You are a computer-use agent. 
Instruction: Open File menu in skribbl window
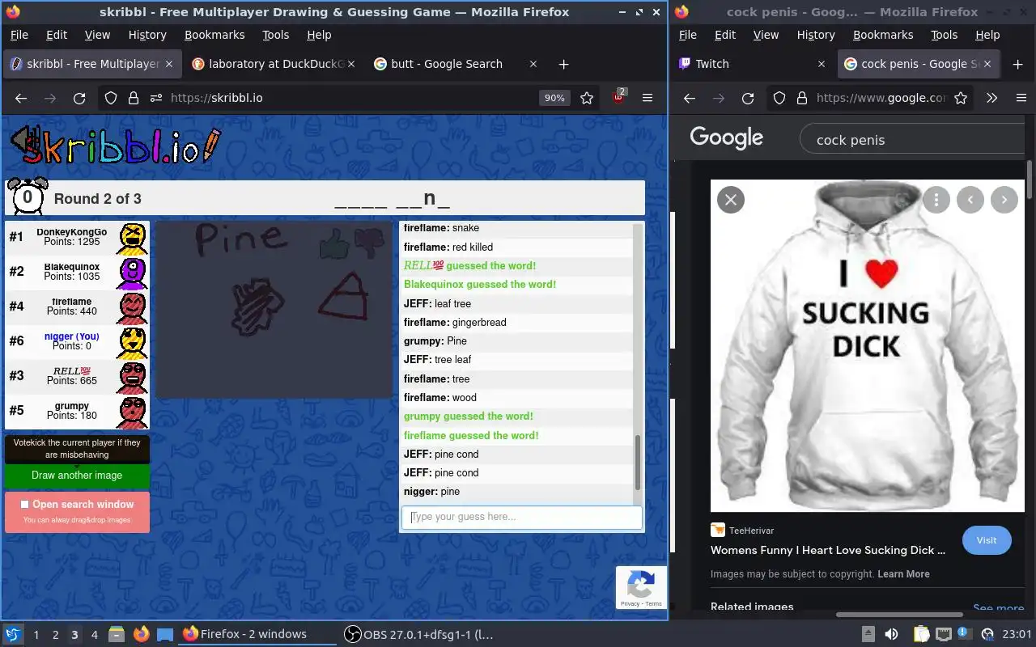tap(19, 35)
